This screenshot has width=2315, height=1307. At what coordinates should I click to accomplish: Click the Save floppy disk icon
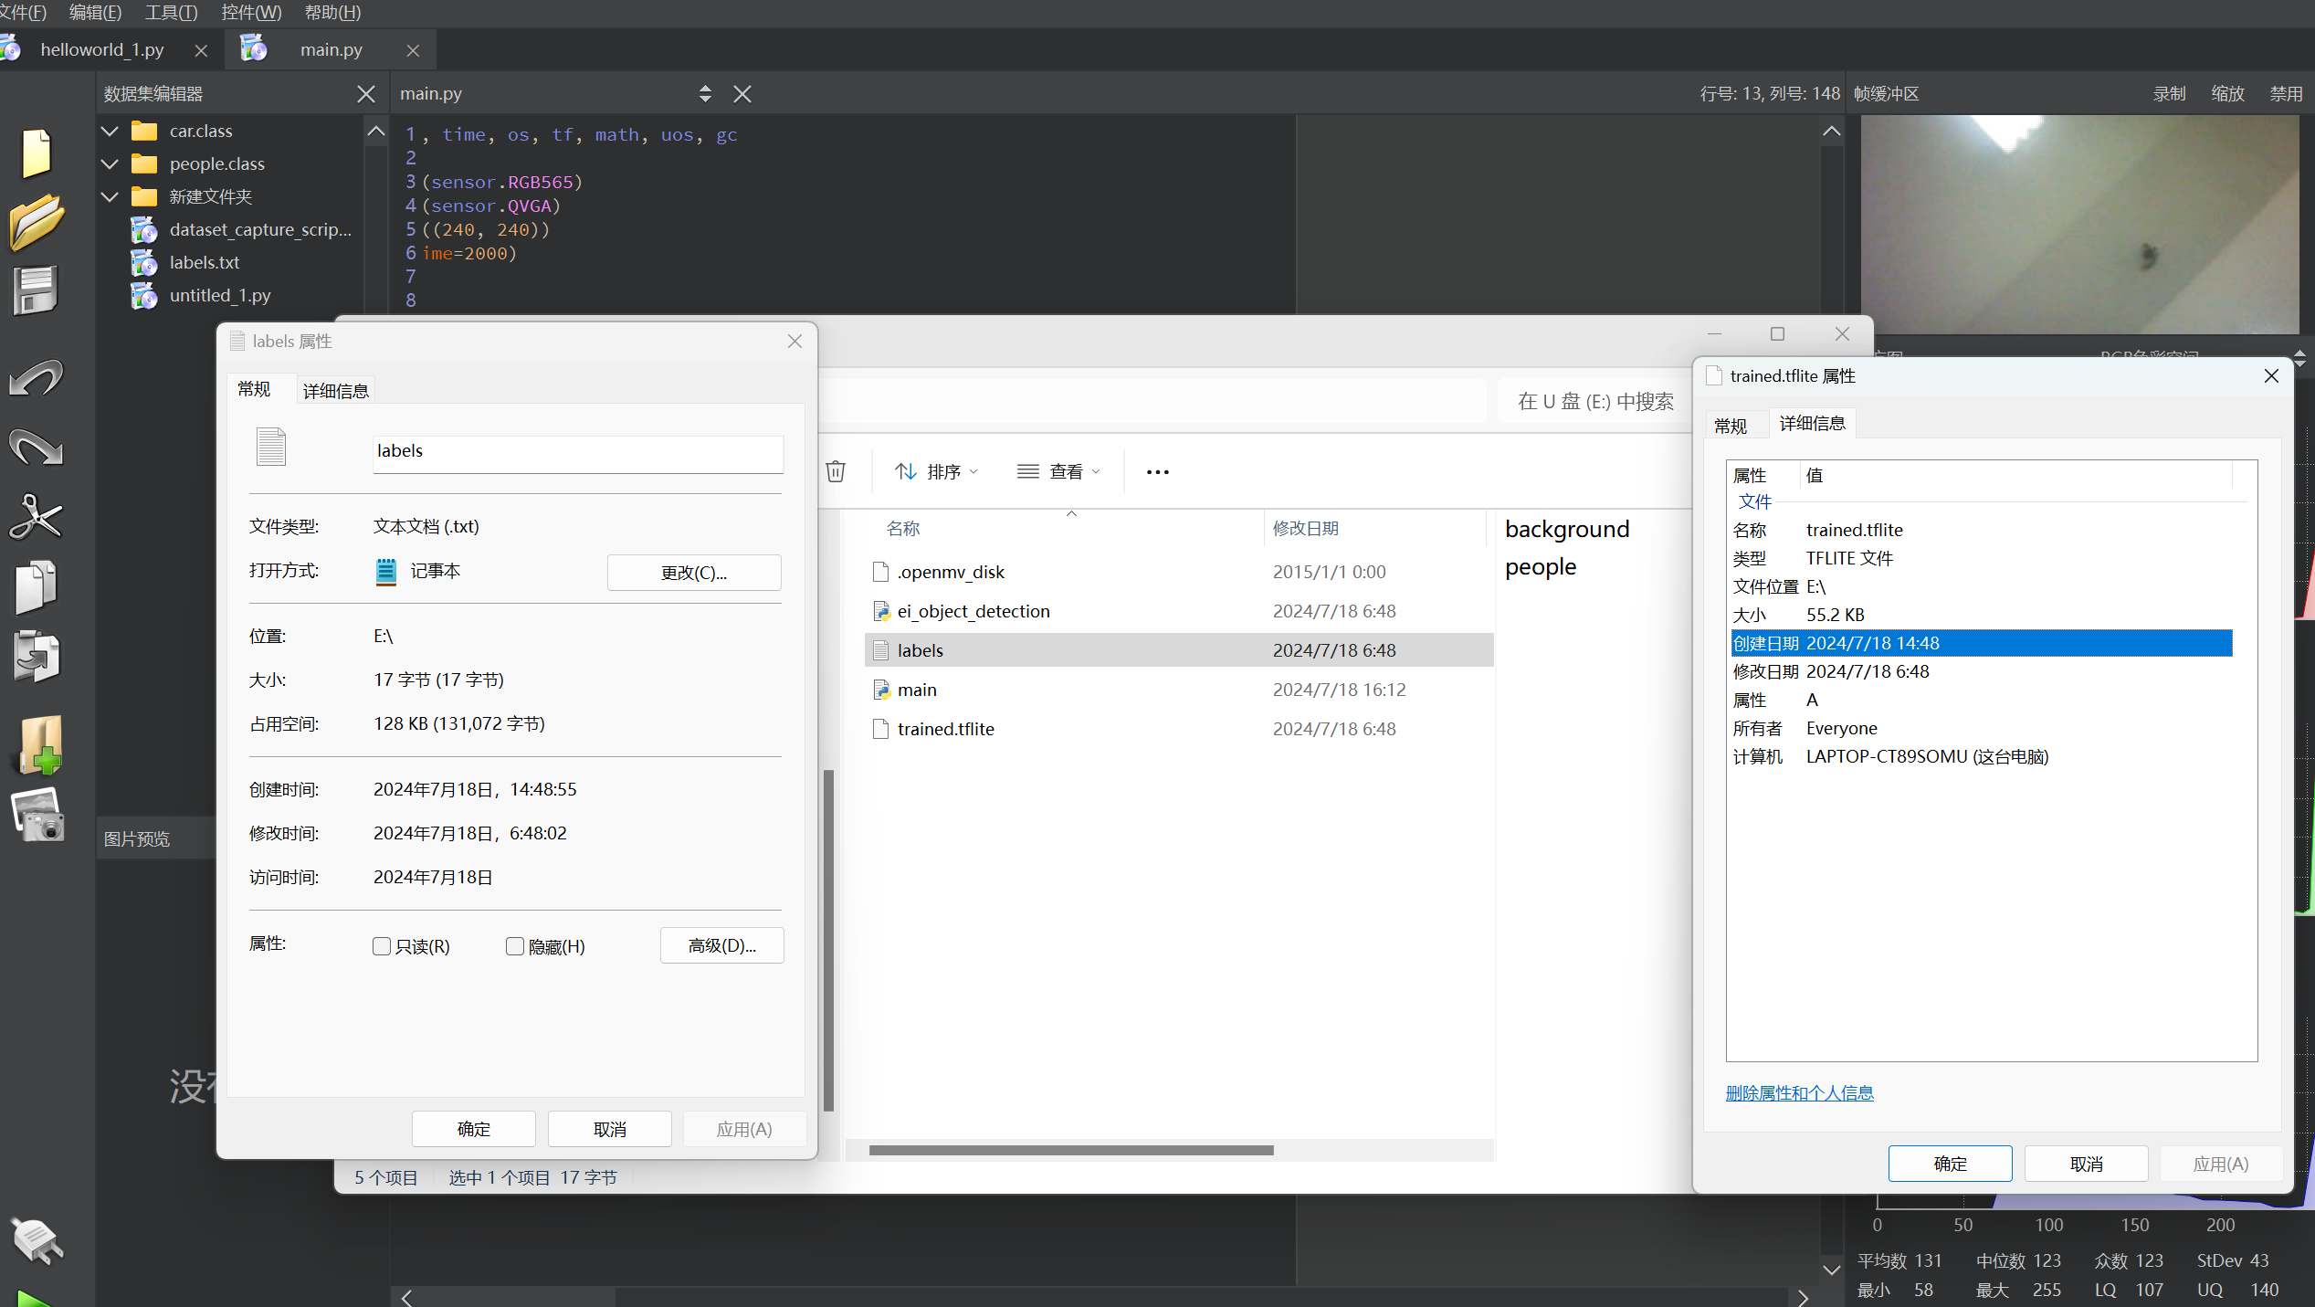[x=36, y=290]
